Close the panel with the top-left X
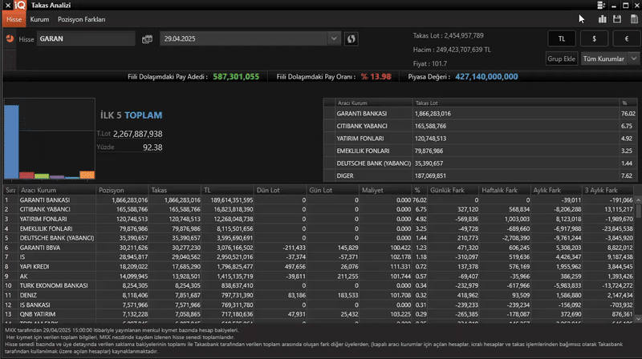642x359 pixels. (x=7, y=6)
